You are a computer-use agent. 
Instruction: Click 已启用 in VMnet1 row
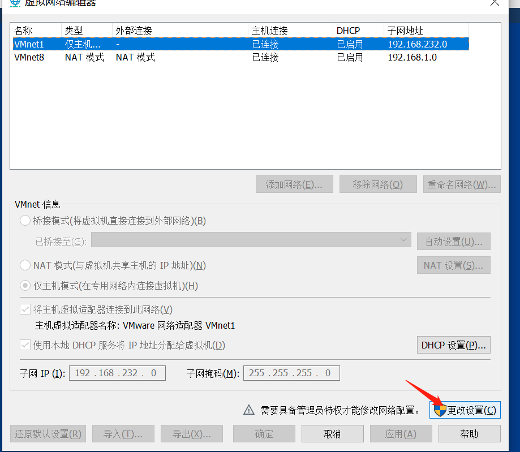[350, 44]
